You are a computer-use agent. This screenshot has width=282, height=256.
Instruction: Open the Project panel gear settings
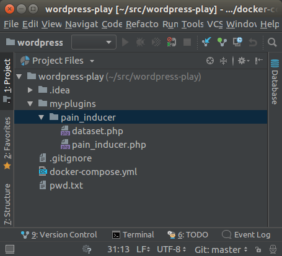[x=244, y=61]
